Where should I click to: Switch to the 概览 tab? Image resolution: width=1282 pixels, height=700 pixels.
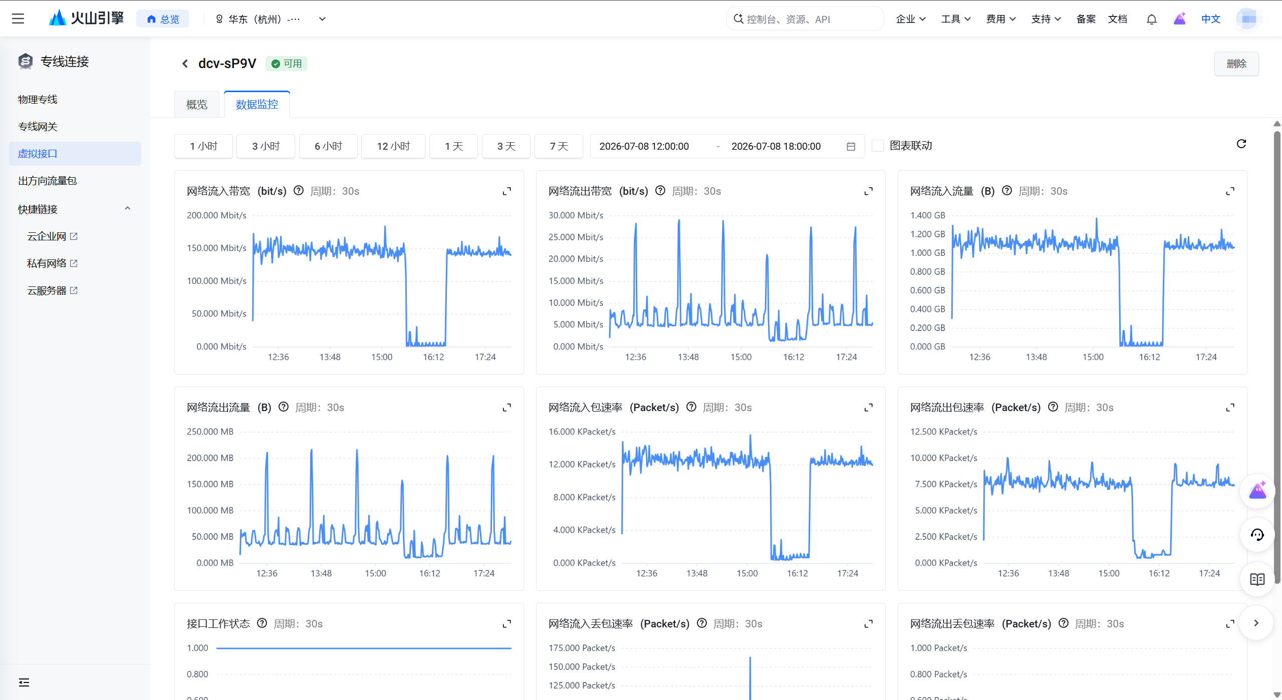coord(197,105)
